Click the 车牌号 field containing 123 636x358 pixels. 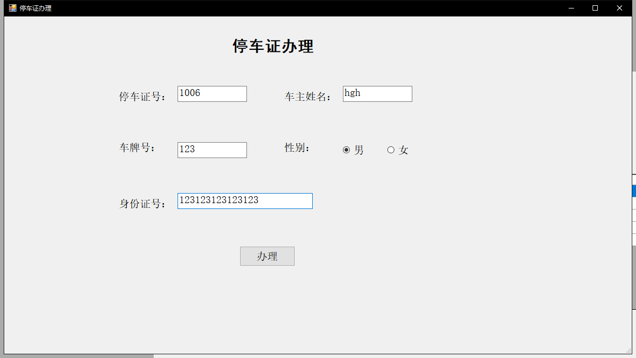[x=212, y=150]
